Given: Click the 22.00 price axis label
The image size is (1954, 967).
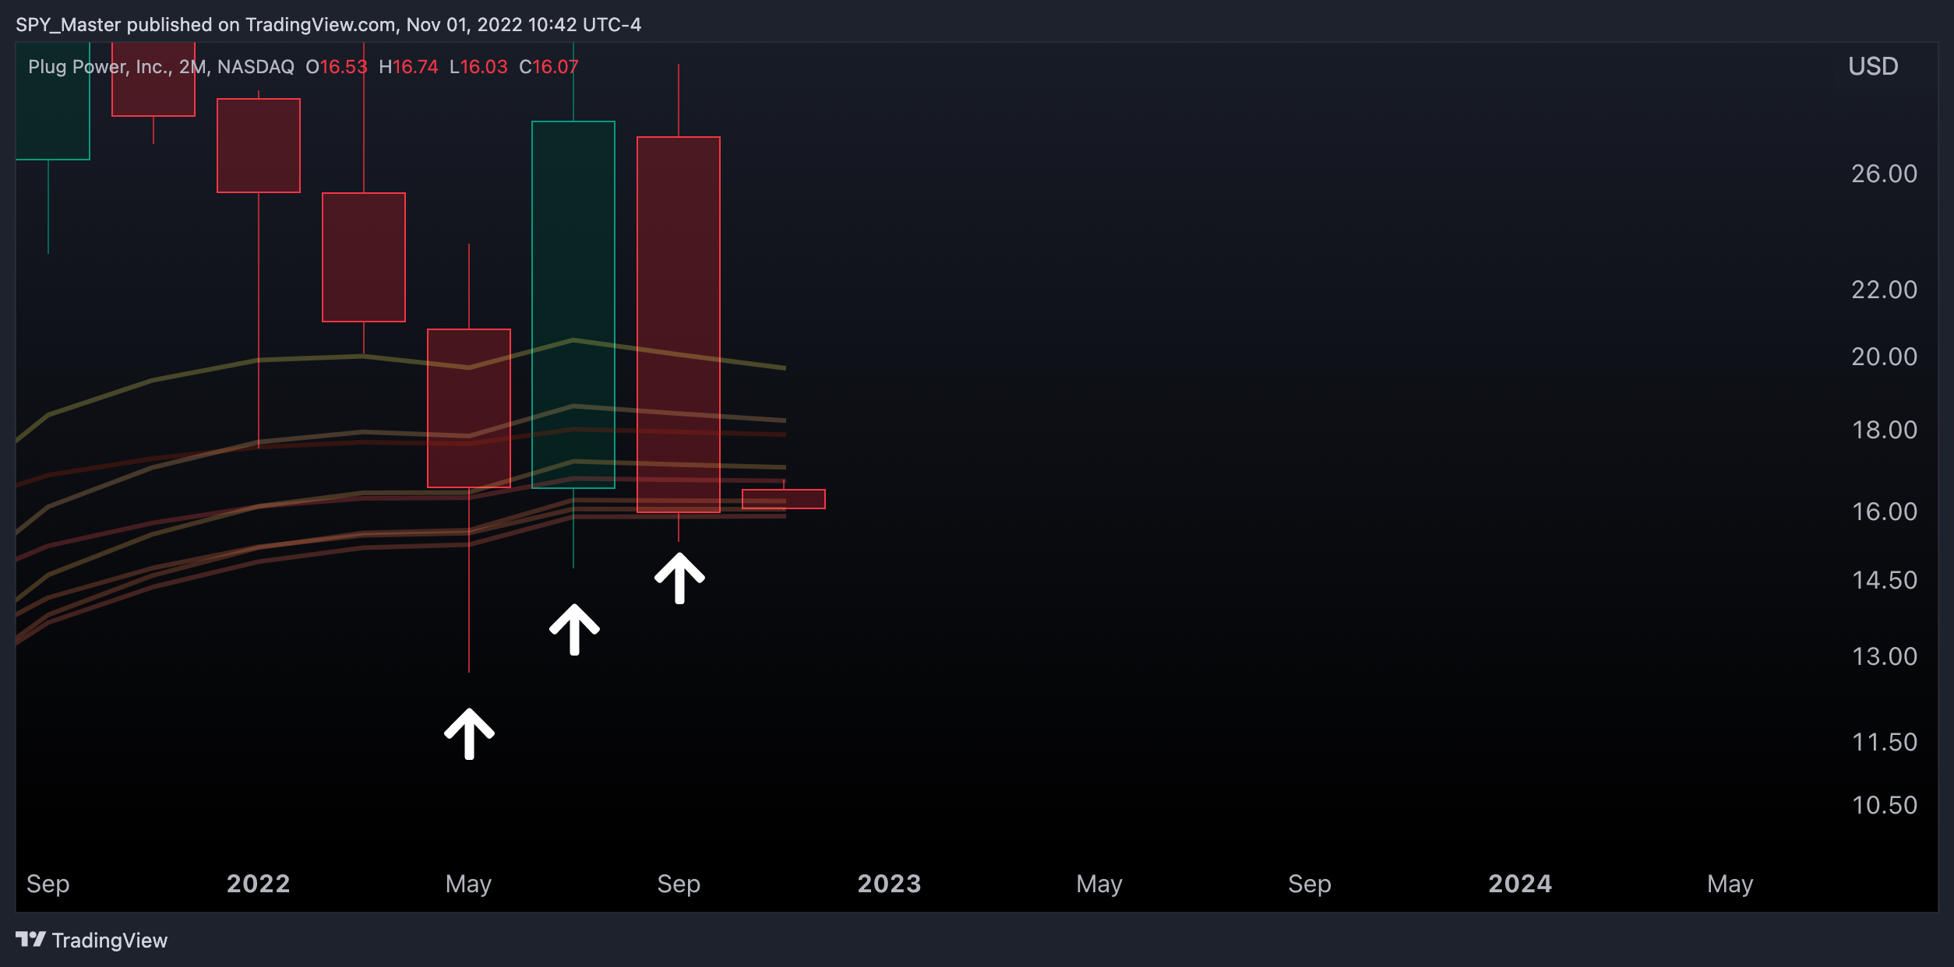Looking at the screenshot, I should point(1884,290).
